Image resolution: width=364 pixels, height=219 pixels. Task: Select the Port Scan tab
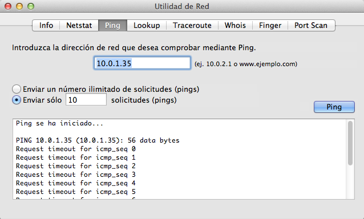311,25
